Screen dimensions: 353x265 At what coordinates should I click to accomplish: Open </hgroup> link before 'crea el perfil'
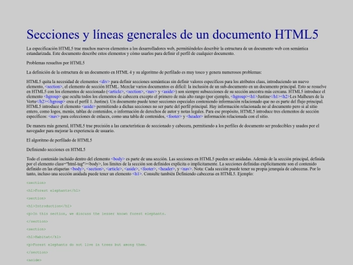coord(56,101)
